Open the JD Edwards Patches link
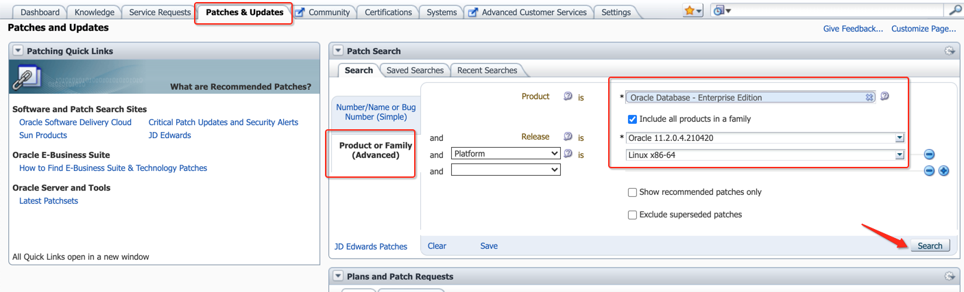This screenshot has width=964, height=292. point(371,247)
